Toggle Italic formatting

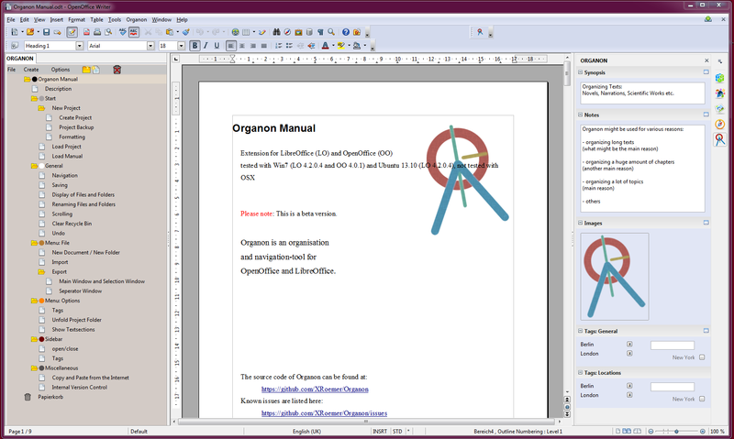click(206, 46)
